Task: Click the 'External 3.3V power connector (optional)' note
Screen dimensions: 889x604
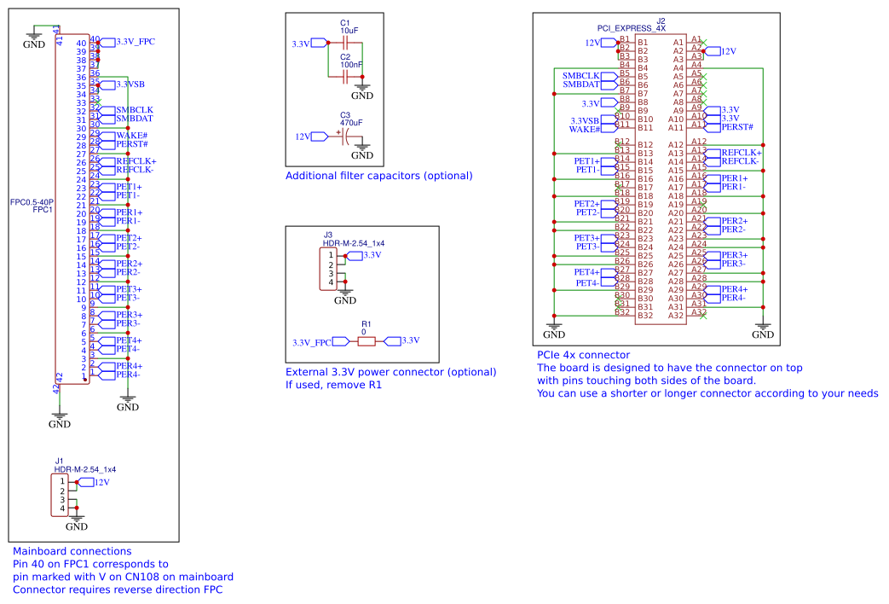Action: pos(391,372)
